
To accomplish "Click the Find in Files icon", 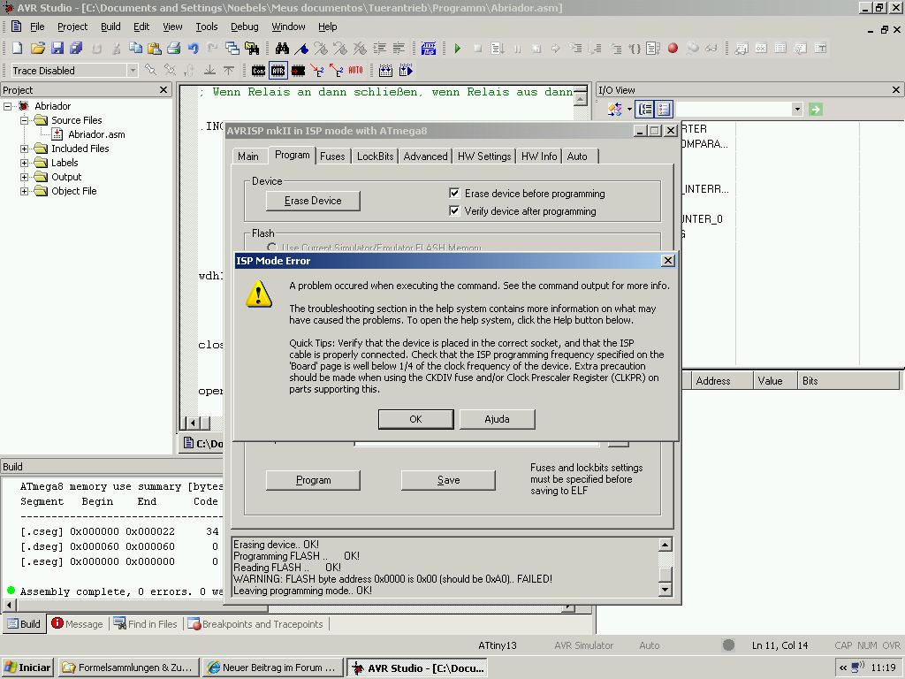I will [x=252, y=48].
